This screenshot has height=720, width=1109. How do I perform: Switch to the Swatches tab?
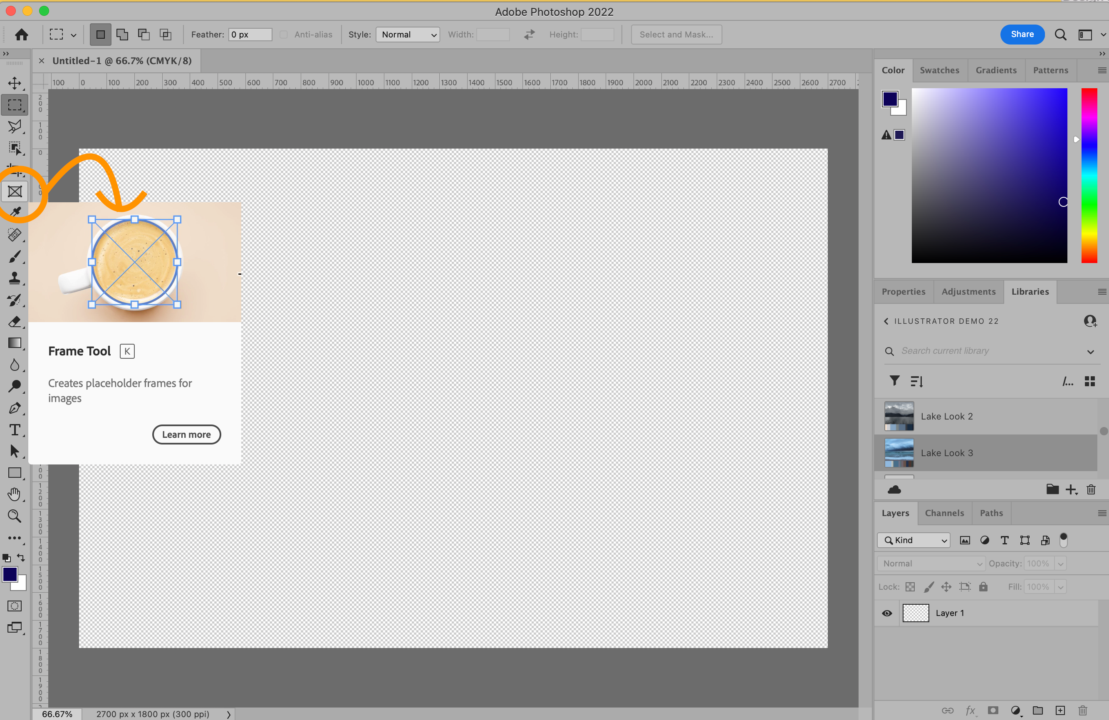pos(939,70)
